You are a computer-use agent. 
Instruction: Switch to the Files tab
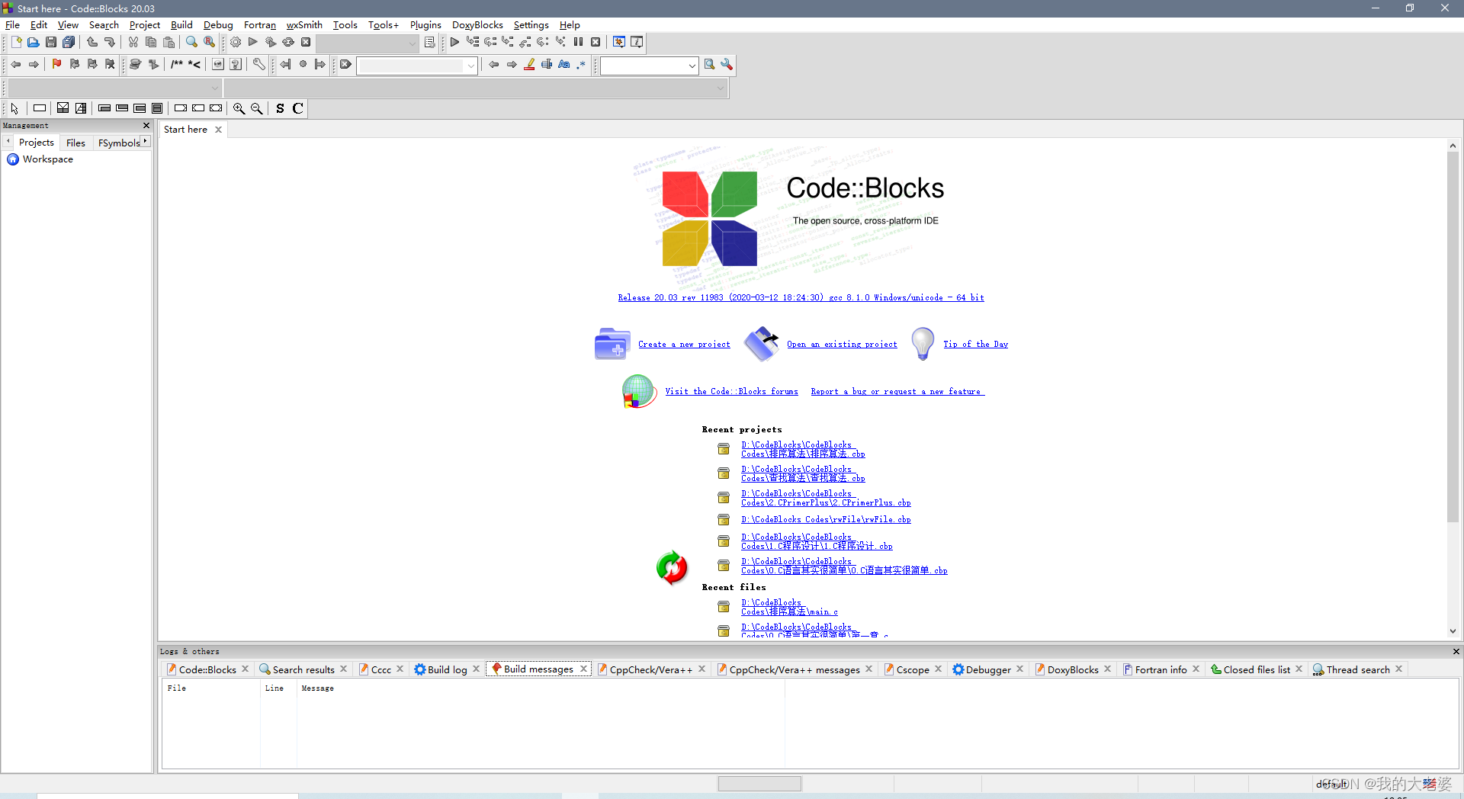pyautogui.click(x=75, y=143)
